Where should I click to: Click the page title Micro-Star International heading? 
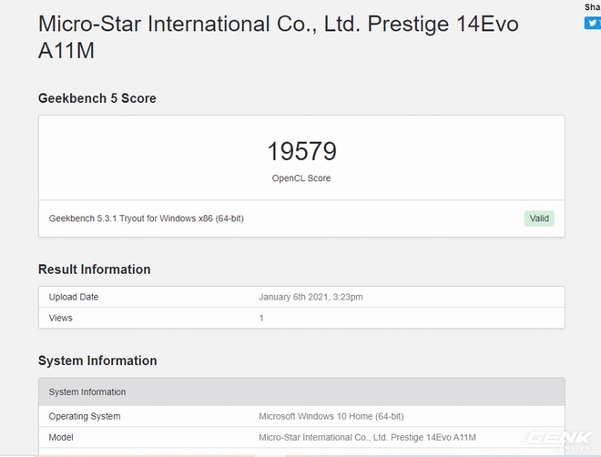coord(278,37)
